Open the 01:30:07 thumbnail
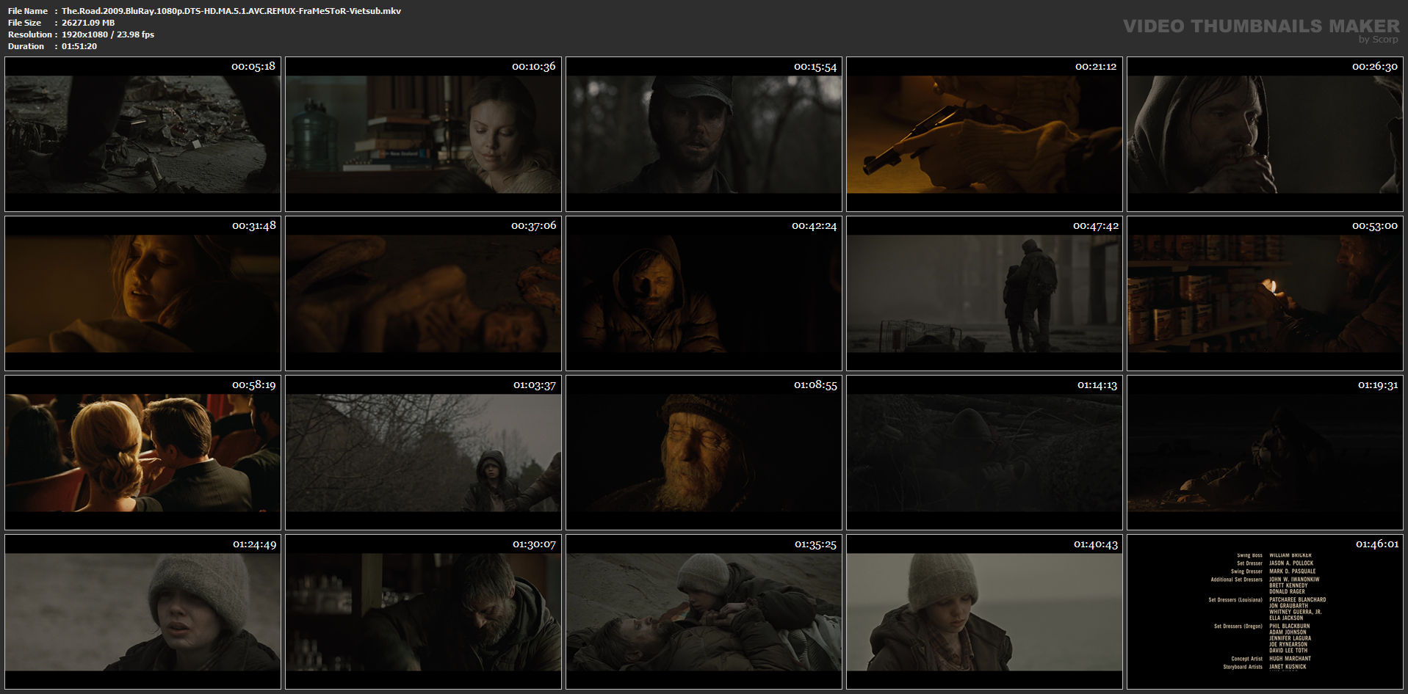1408x694 pixels. tap(423, 612)
